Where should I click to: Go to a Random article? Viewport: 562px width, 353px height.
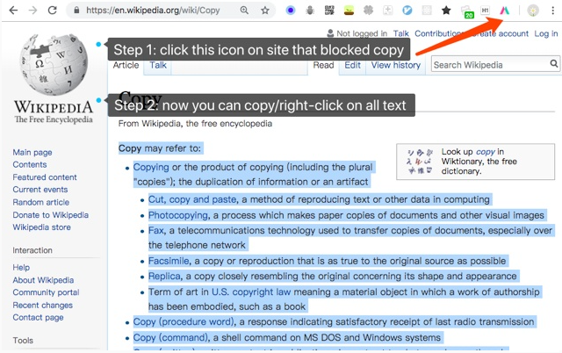pos(41,202)
